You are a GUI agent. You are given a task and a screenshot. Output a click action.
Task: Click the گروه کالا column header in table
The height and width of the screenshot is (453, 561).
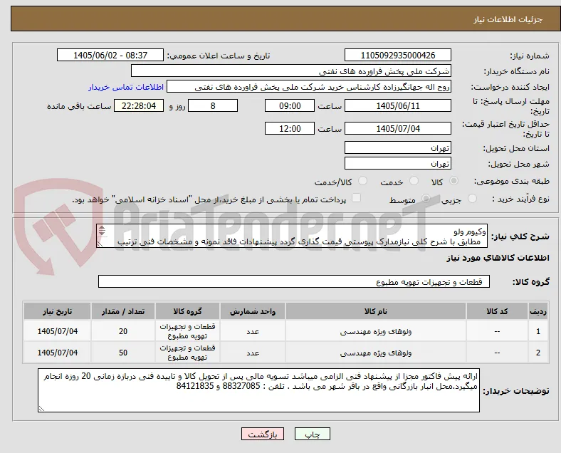(x=187, y=311)
